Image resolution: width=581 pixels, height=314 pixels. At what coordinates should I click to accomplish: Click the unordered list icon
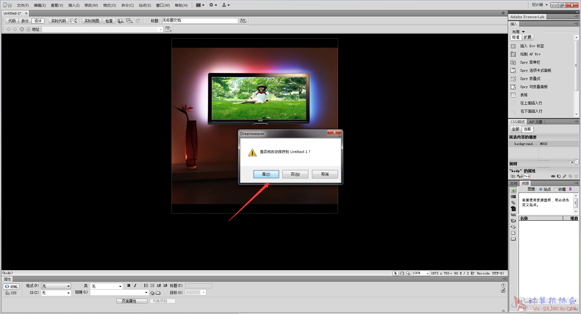point(146,286)
